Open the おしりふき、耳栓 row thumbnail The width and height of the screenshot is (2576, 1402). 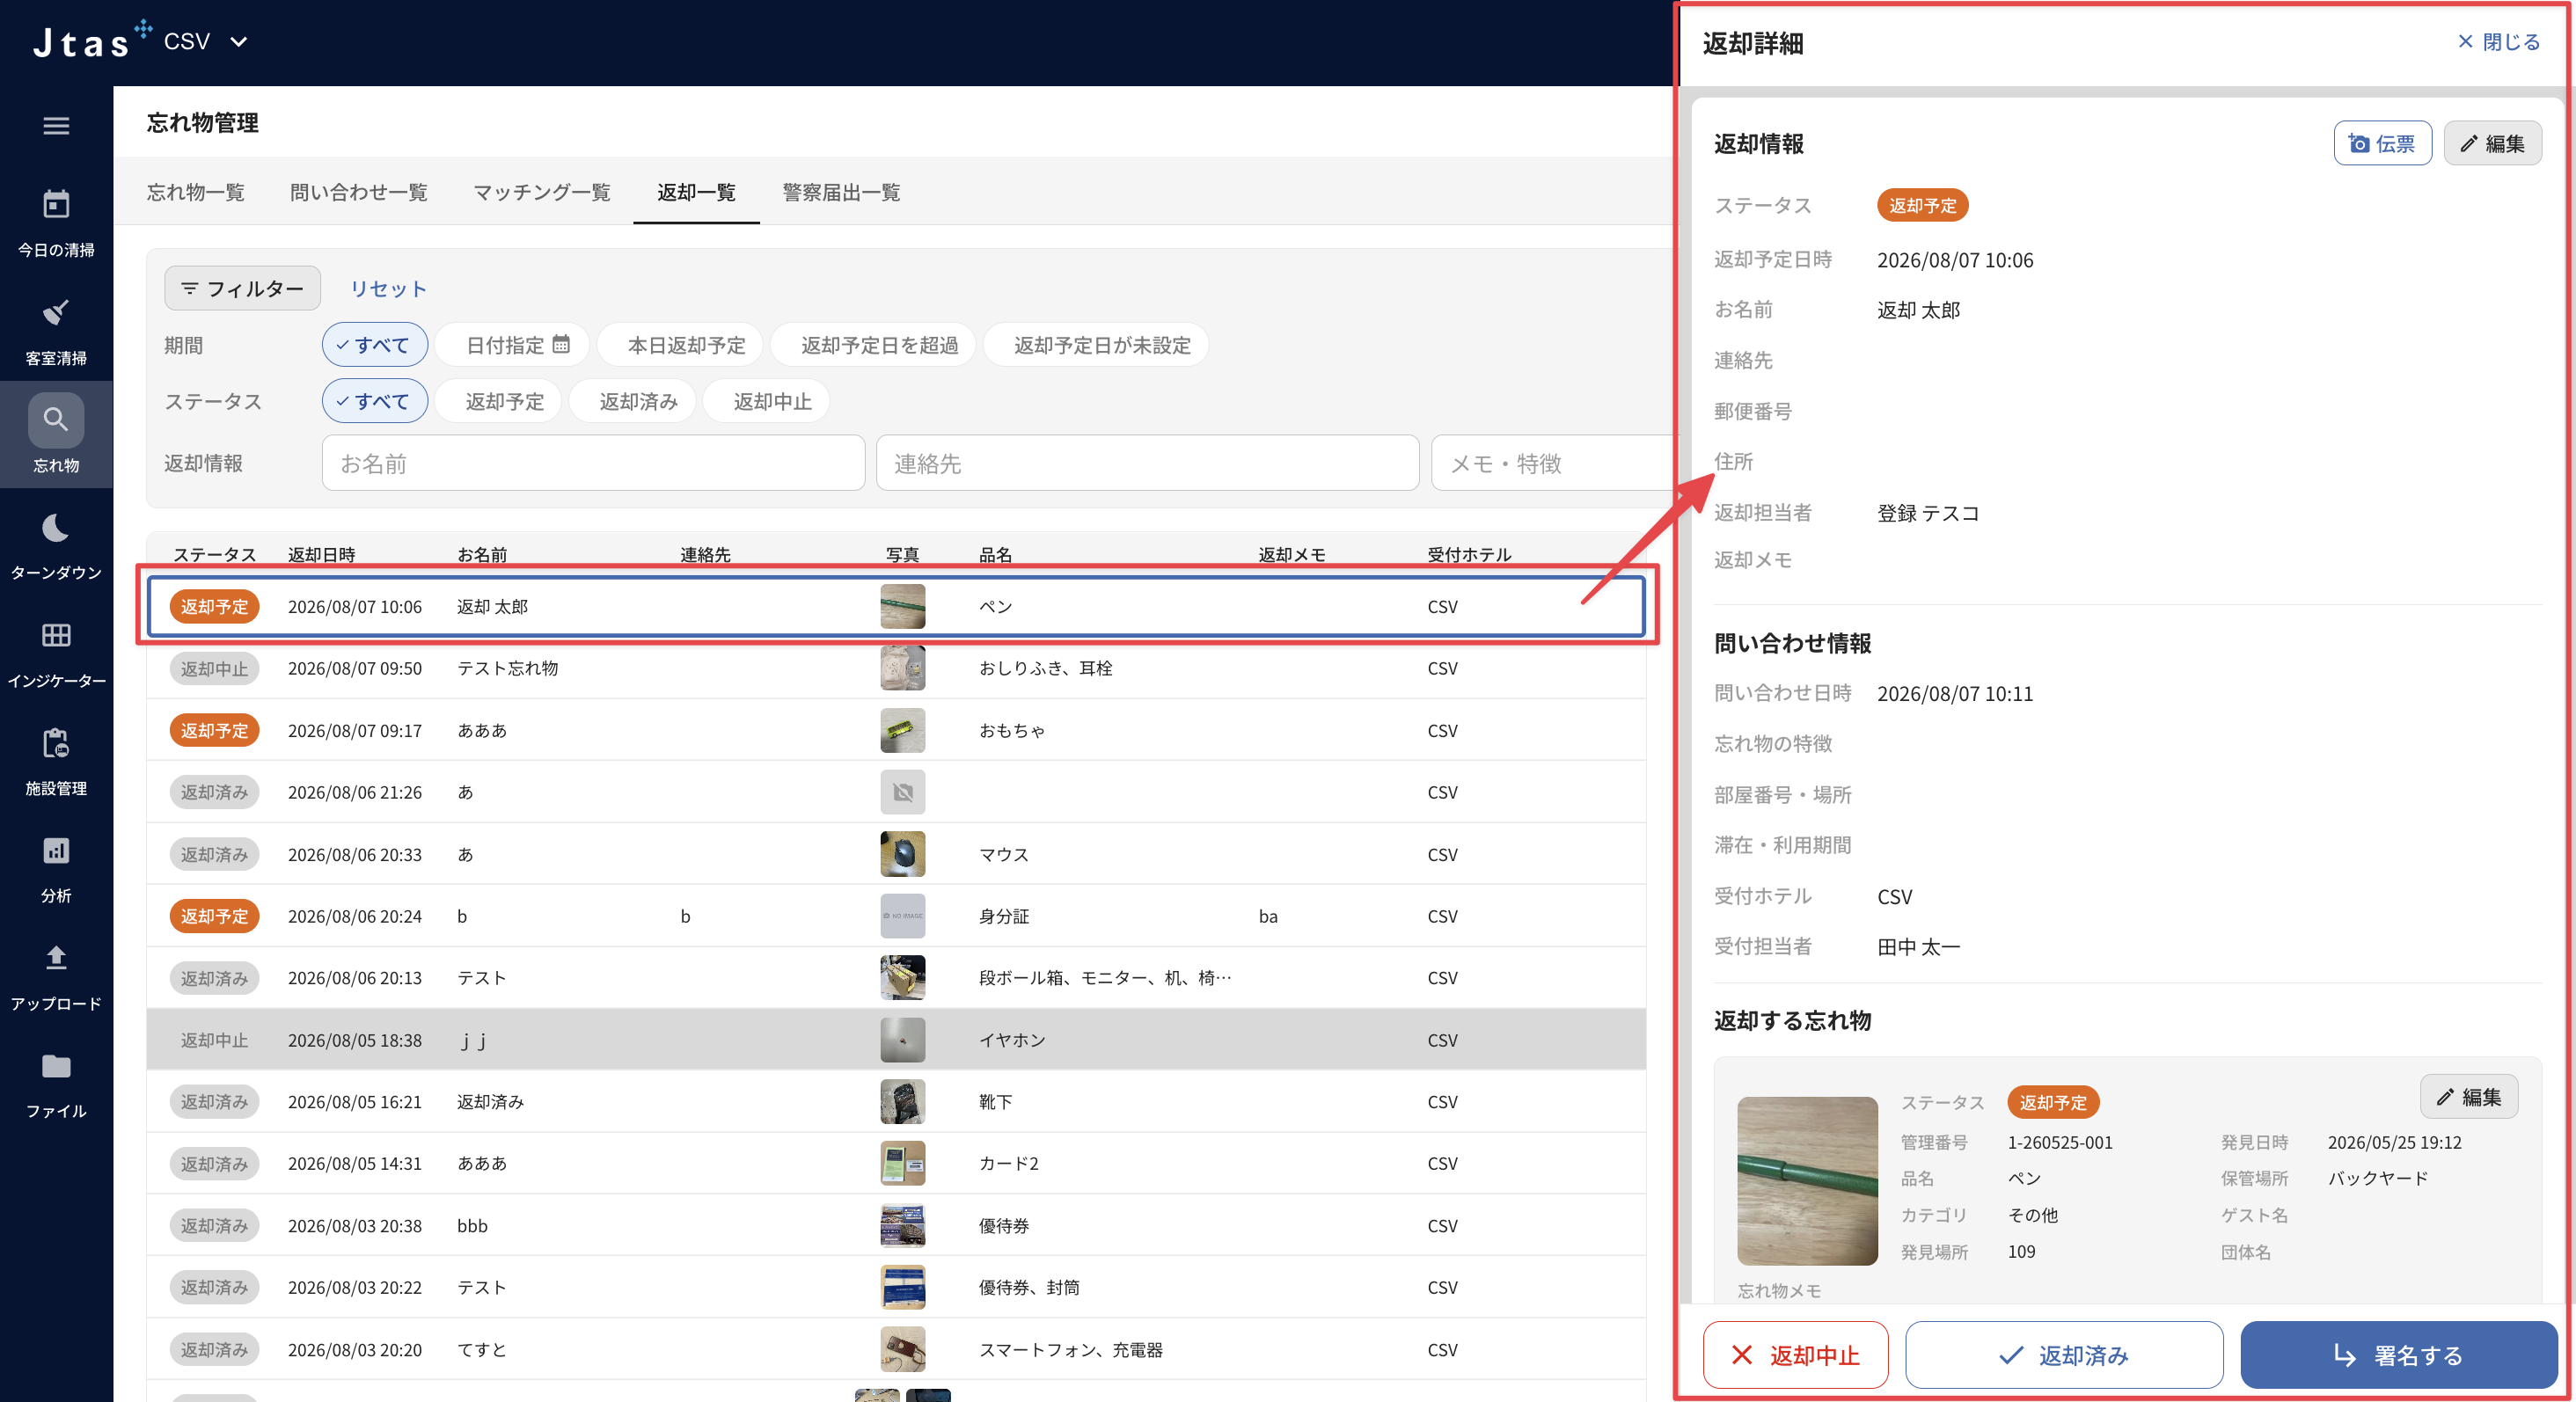902,668
